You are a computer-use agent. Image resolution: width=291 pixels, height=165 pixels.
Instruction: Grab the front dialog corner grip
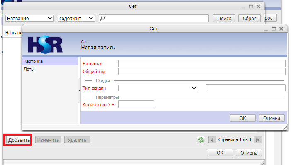(x=285, y=128)
